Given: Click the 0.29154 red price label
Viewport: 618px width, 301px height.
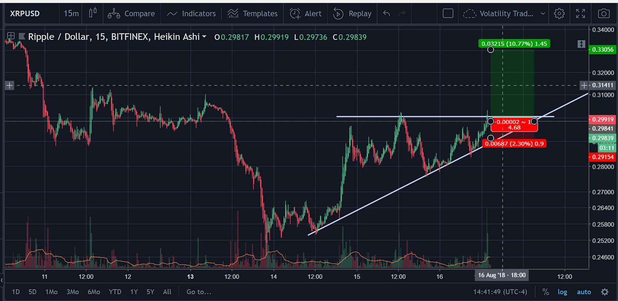Looking at the screenshot, I should 603,157.
